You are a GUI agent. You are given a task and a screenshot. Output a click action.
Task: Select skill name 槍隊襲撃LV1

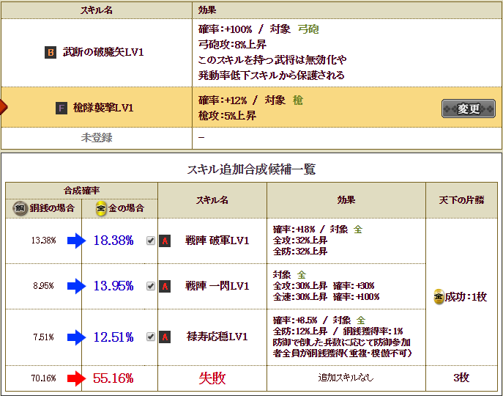point(103,108)
